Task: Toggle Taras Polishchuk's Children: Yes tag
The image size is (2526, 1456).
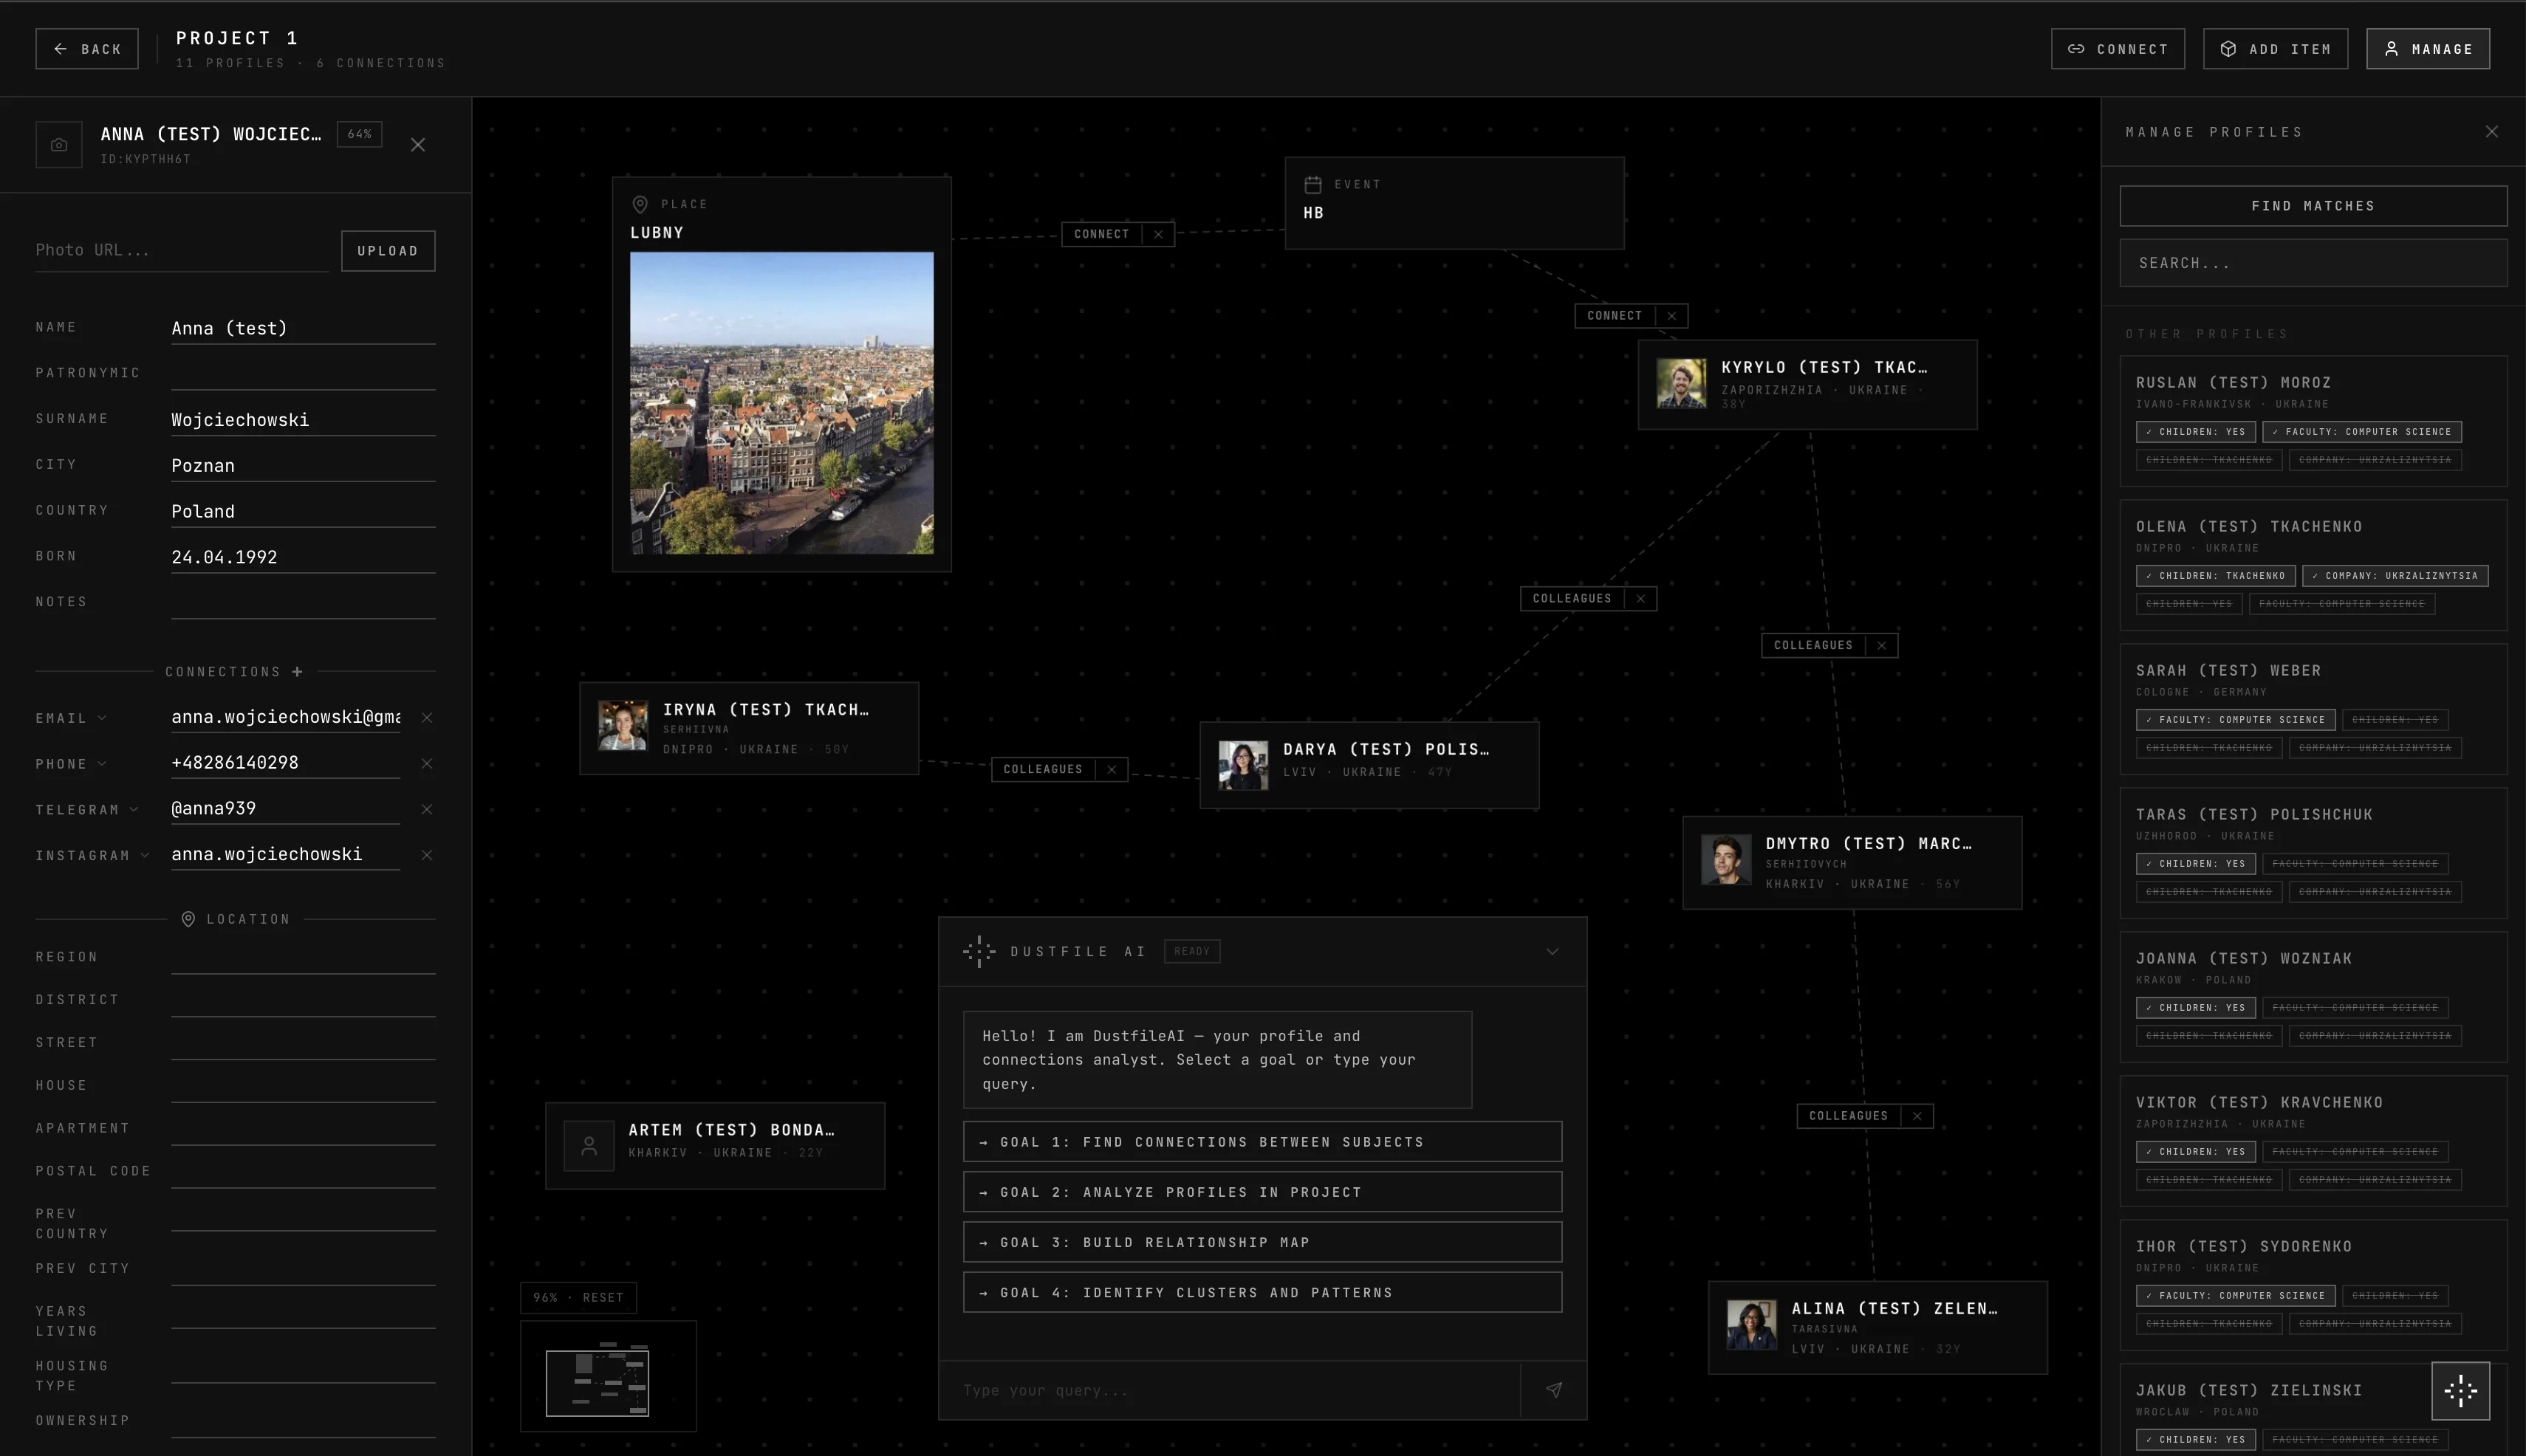Action: (2196, 864)
